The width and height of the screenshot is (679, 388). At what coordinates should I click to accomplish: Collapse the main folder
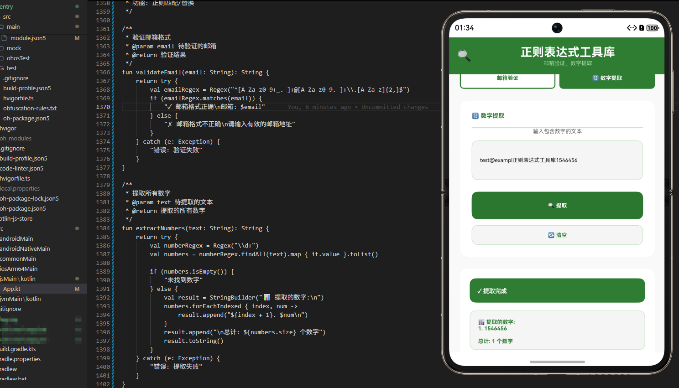13,26
